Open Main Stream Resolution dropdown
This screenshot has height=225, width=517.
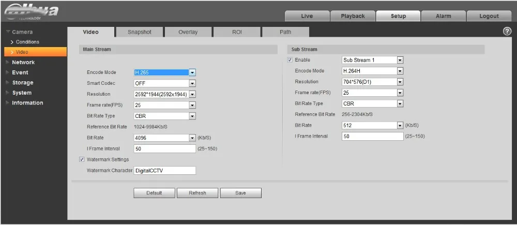click(164, 94)
